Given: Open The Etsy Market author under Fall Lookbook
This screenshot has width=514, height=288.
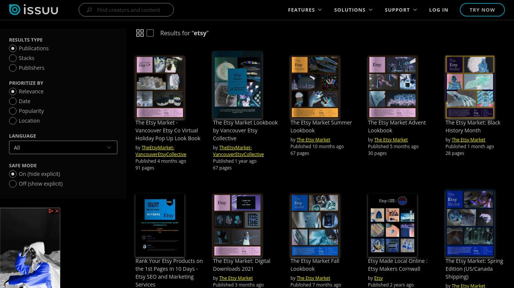Looking at the screenshot, I should 313,278.
